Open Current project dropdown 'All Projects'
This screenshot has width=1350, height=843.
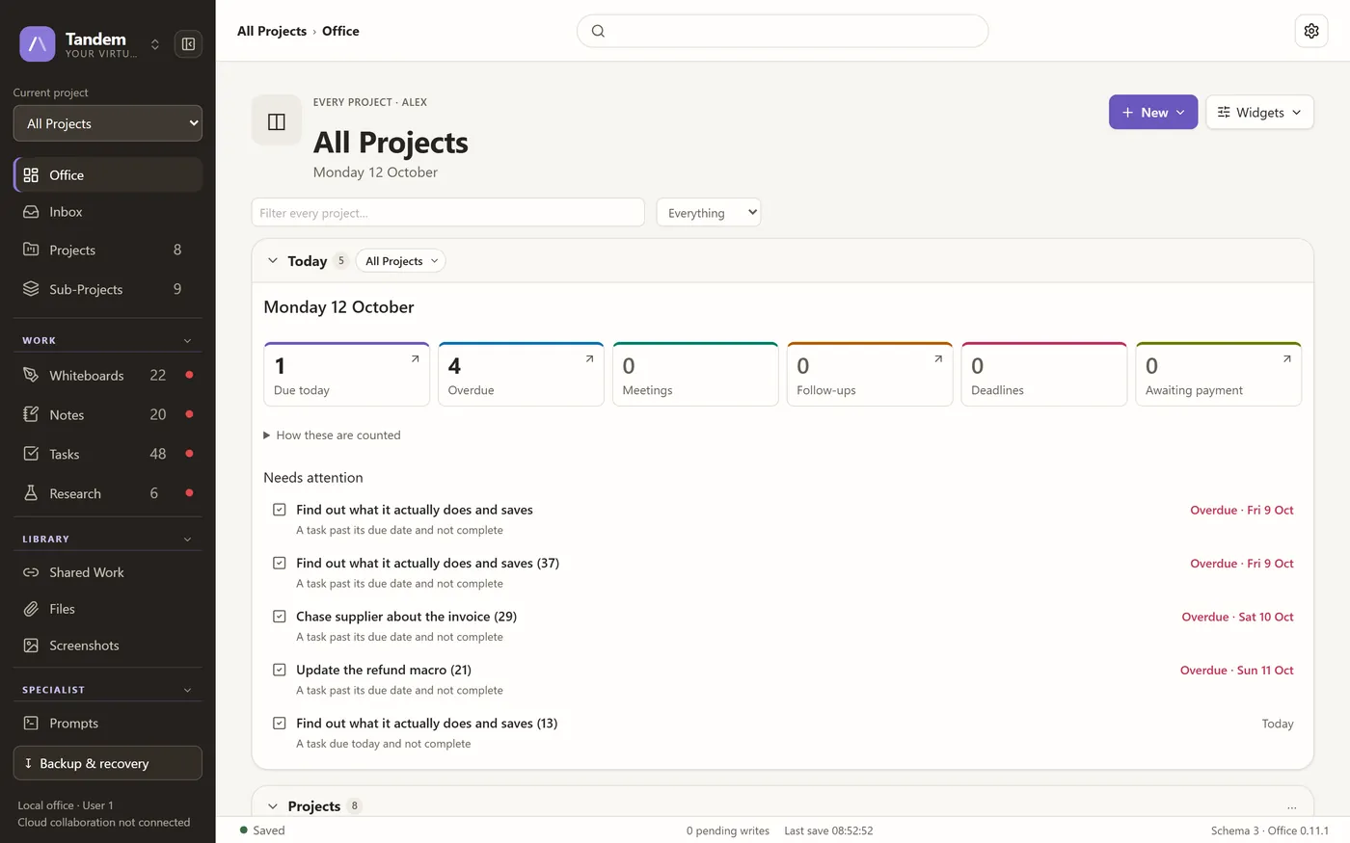108,123
